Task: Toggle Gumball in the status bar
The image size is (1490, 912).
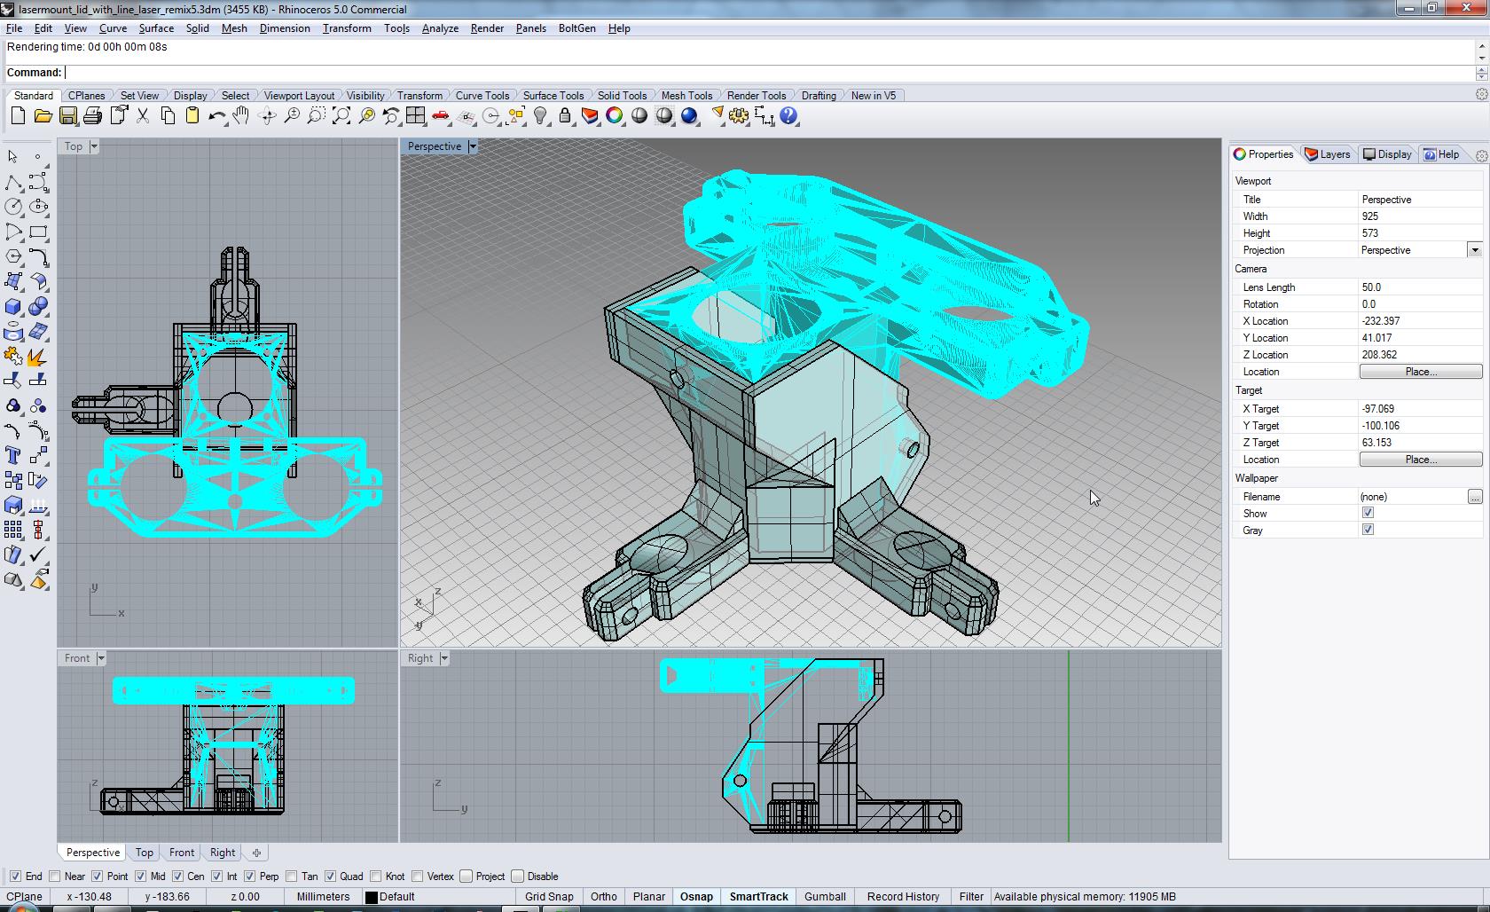Action: click(825, 897)
